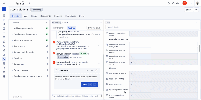Screen dimensions: 201x100
Task: Click the blue plus create button
Action: click(4, 9)
